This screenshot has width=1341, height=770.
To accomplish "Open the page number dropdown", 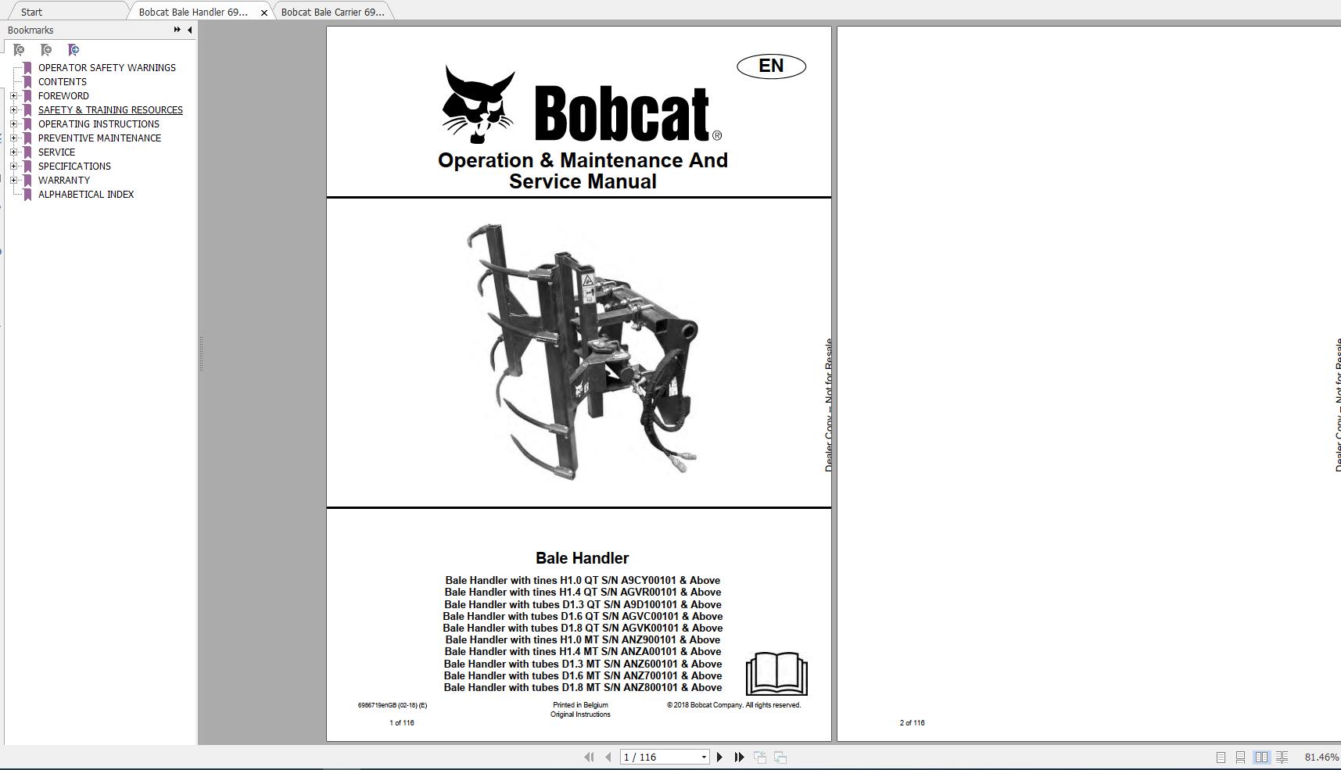I will [x=701, y=757].
